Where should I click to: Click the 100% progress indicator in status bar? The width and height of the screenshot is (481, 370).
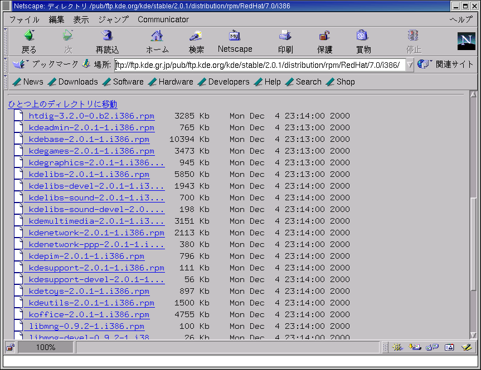[46, 347]
